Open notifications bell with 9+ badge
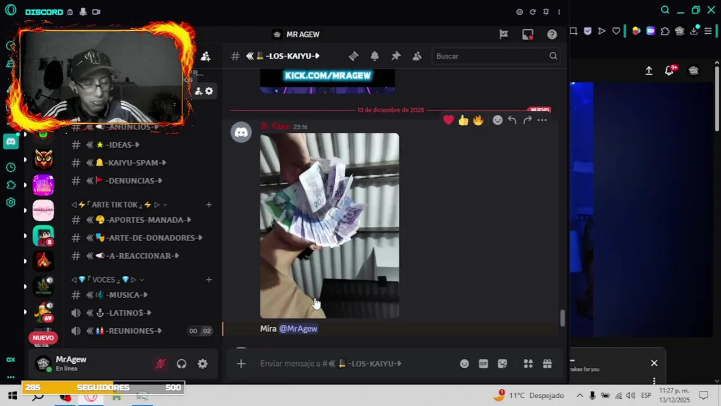Image resolution: width=721 pixels, height=406 pixels. click(x=670, y=70)
